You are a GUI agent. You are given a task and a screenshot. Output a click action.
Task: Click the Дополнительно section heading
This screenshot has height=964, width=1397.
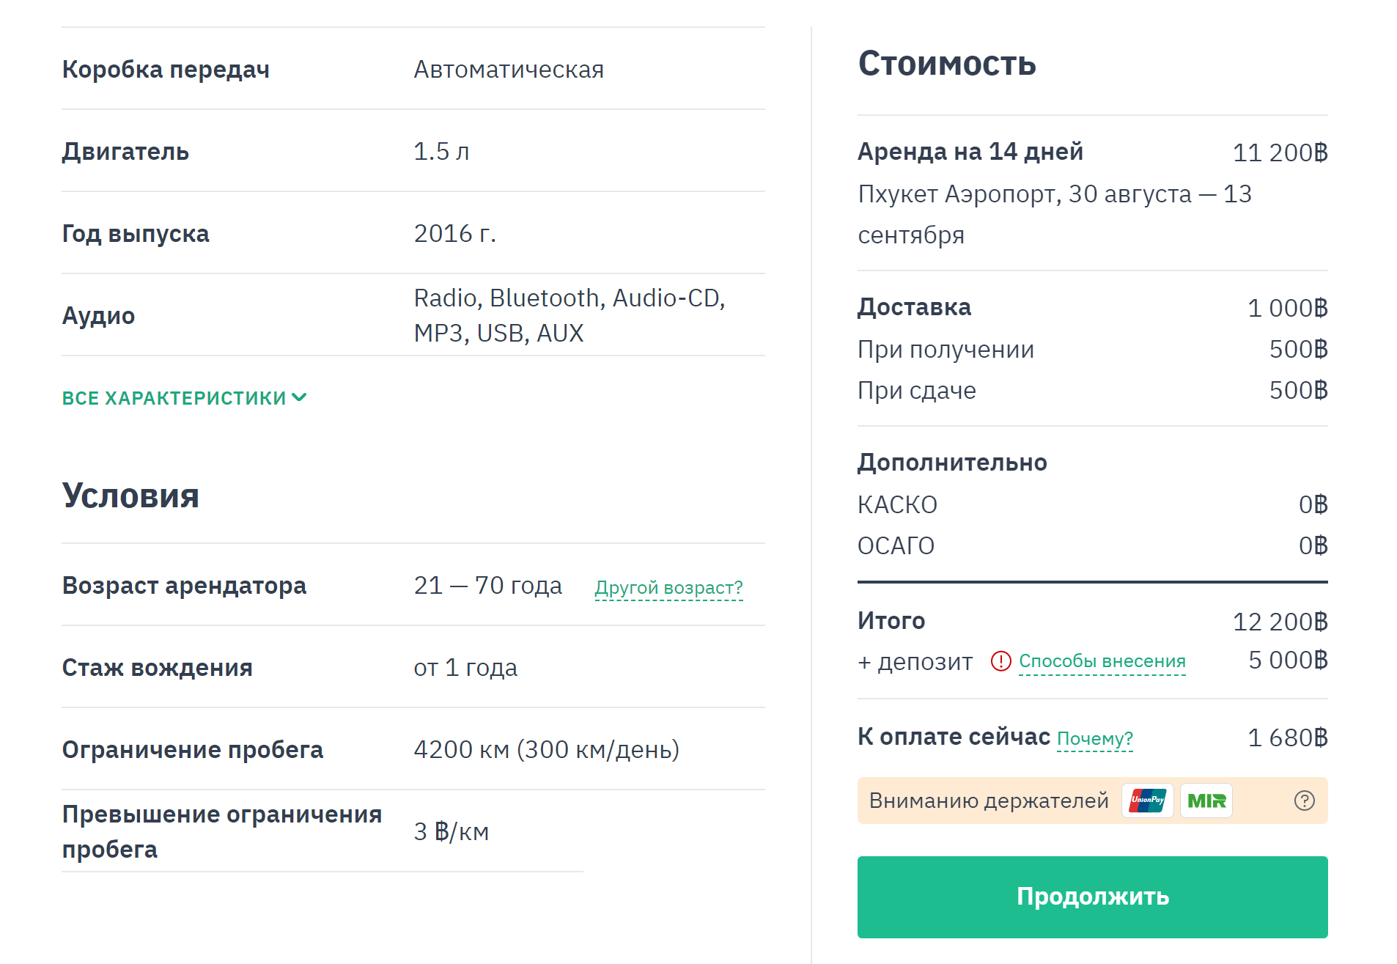pyautogui.click(x=952, y=463)
